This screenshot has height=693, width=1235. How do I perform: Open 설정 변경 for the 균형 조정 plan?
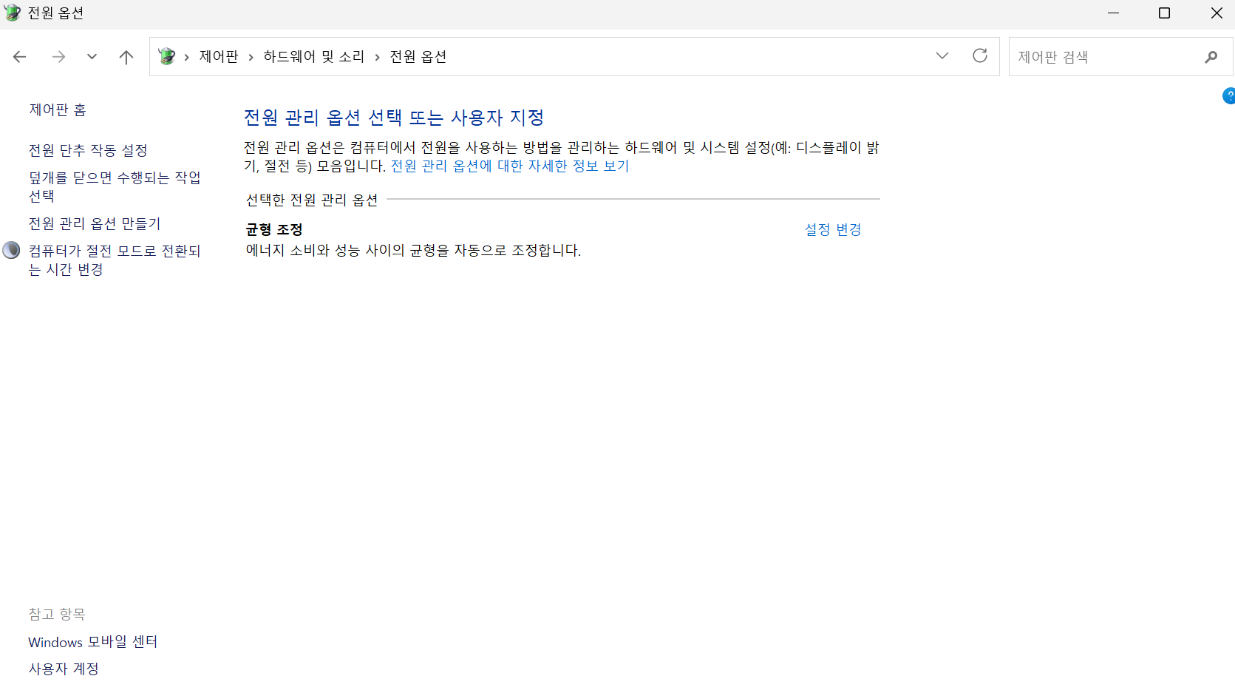click(832, 229)
